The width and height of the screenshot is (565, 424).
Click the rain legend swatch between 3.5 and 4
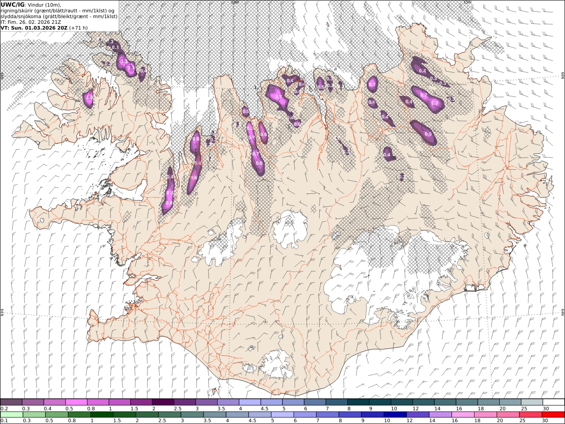pyautogui.click(x=215, y=415)
